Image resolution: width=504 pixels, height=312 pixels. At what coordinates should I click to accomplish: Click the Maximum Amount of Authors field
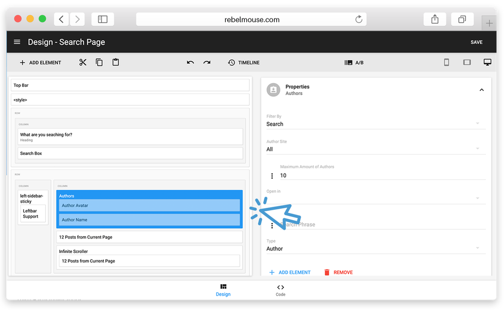tap(381, 175)
